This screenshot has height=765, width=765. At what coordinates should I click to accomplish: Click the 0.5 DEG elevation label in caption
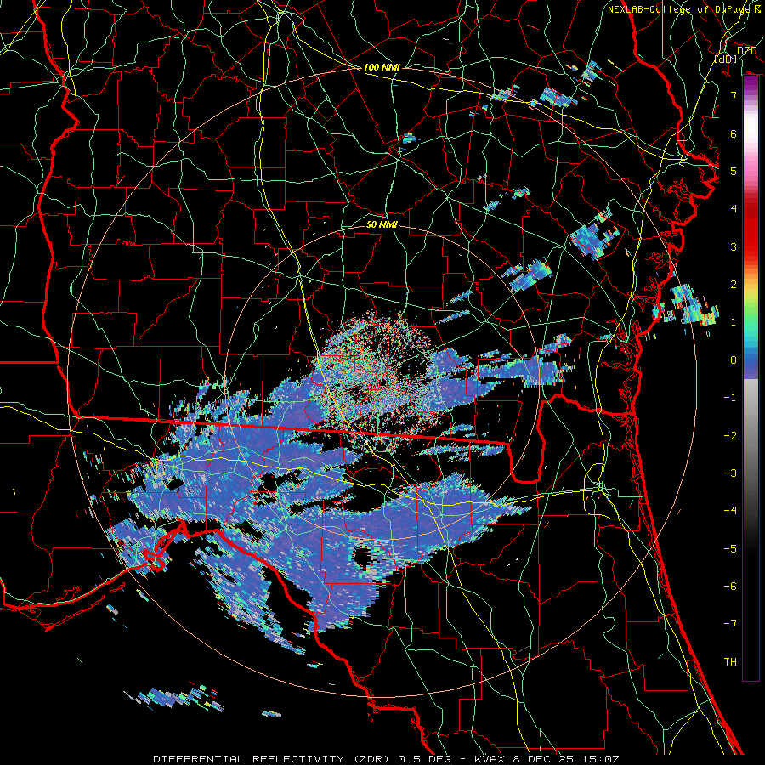[423, 759]
